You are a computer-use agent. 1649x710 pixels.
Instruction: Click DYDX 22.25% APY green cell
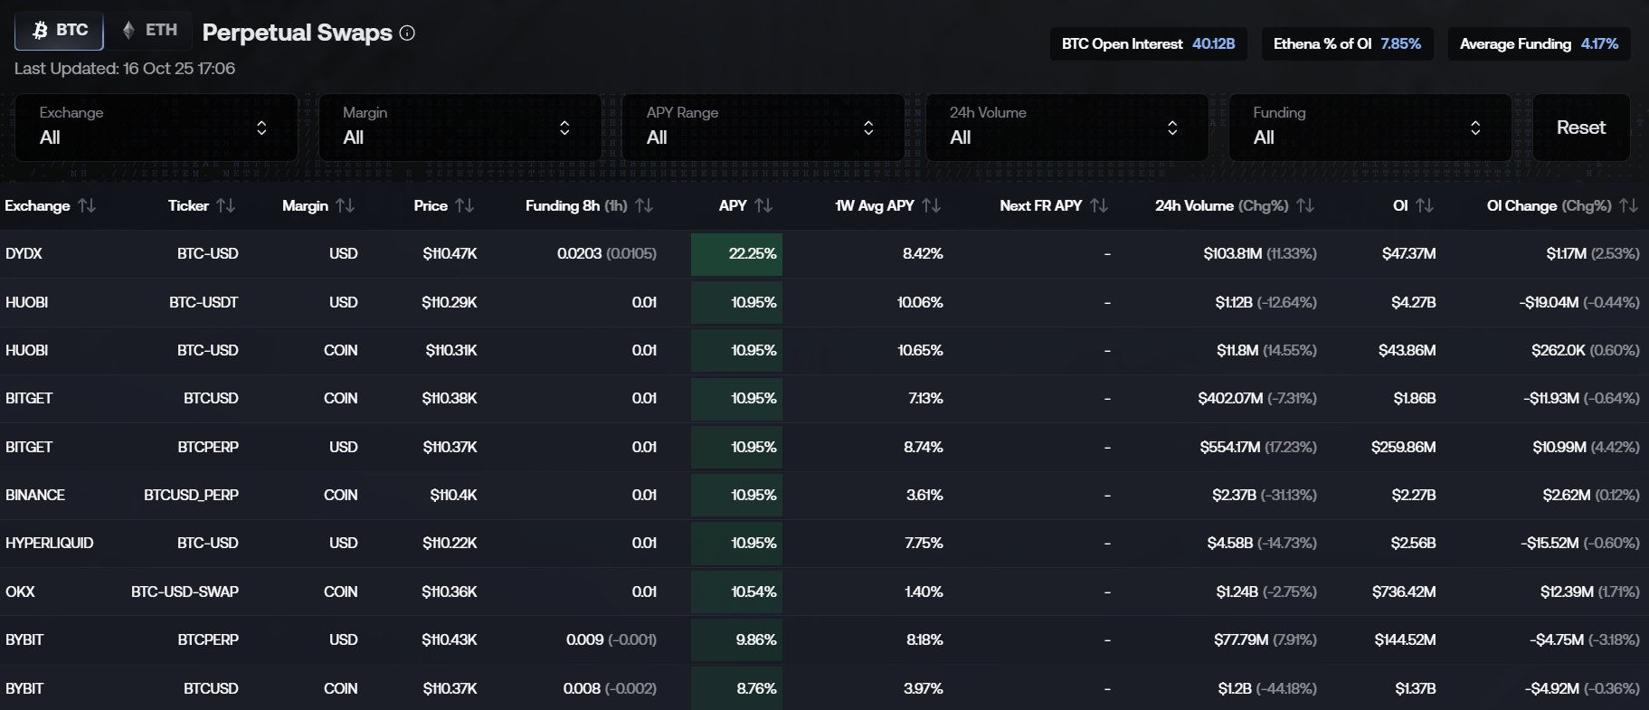click(736, 254)
